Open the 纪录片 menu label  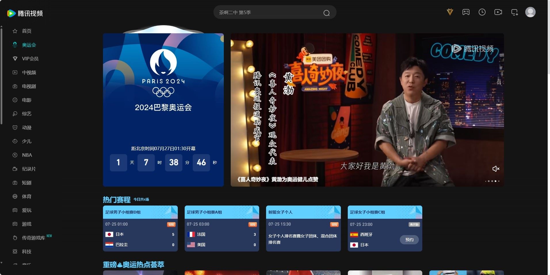click(x=29, y=169)
